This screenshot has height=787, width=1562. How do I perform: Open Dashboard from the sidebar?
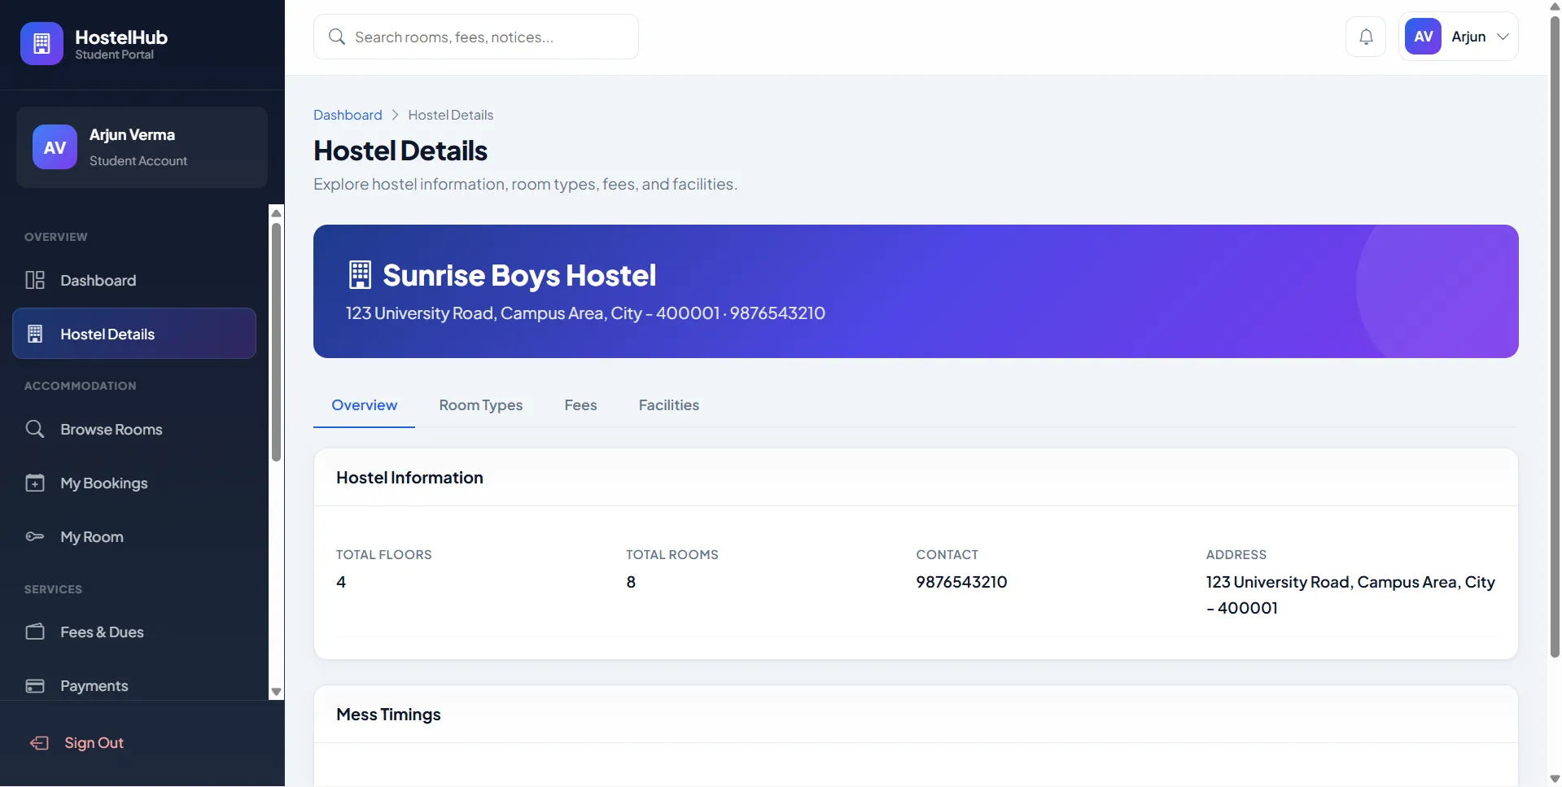134,280
